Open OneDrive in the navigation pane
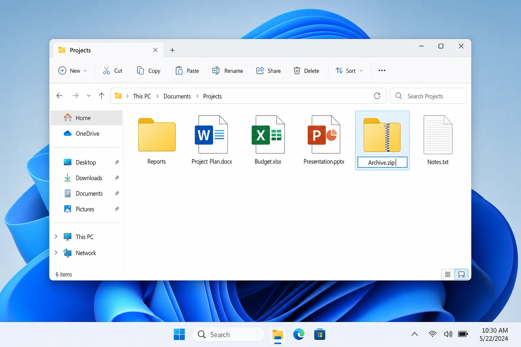This screenshot has width=521, height=347. point(86,134)
